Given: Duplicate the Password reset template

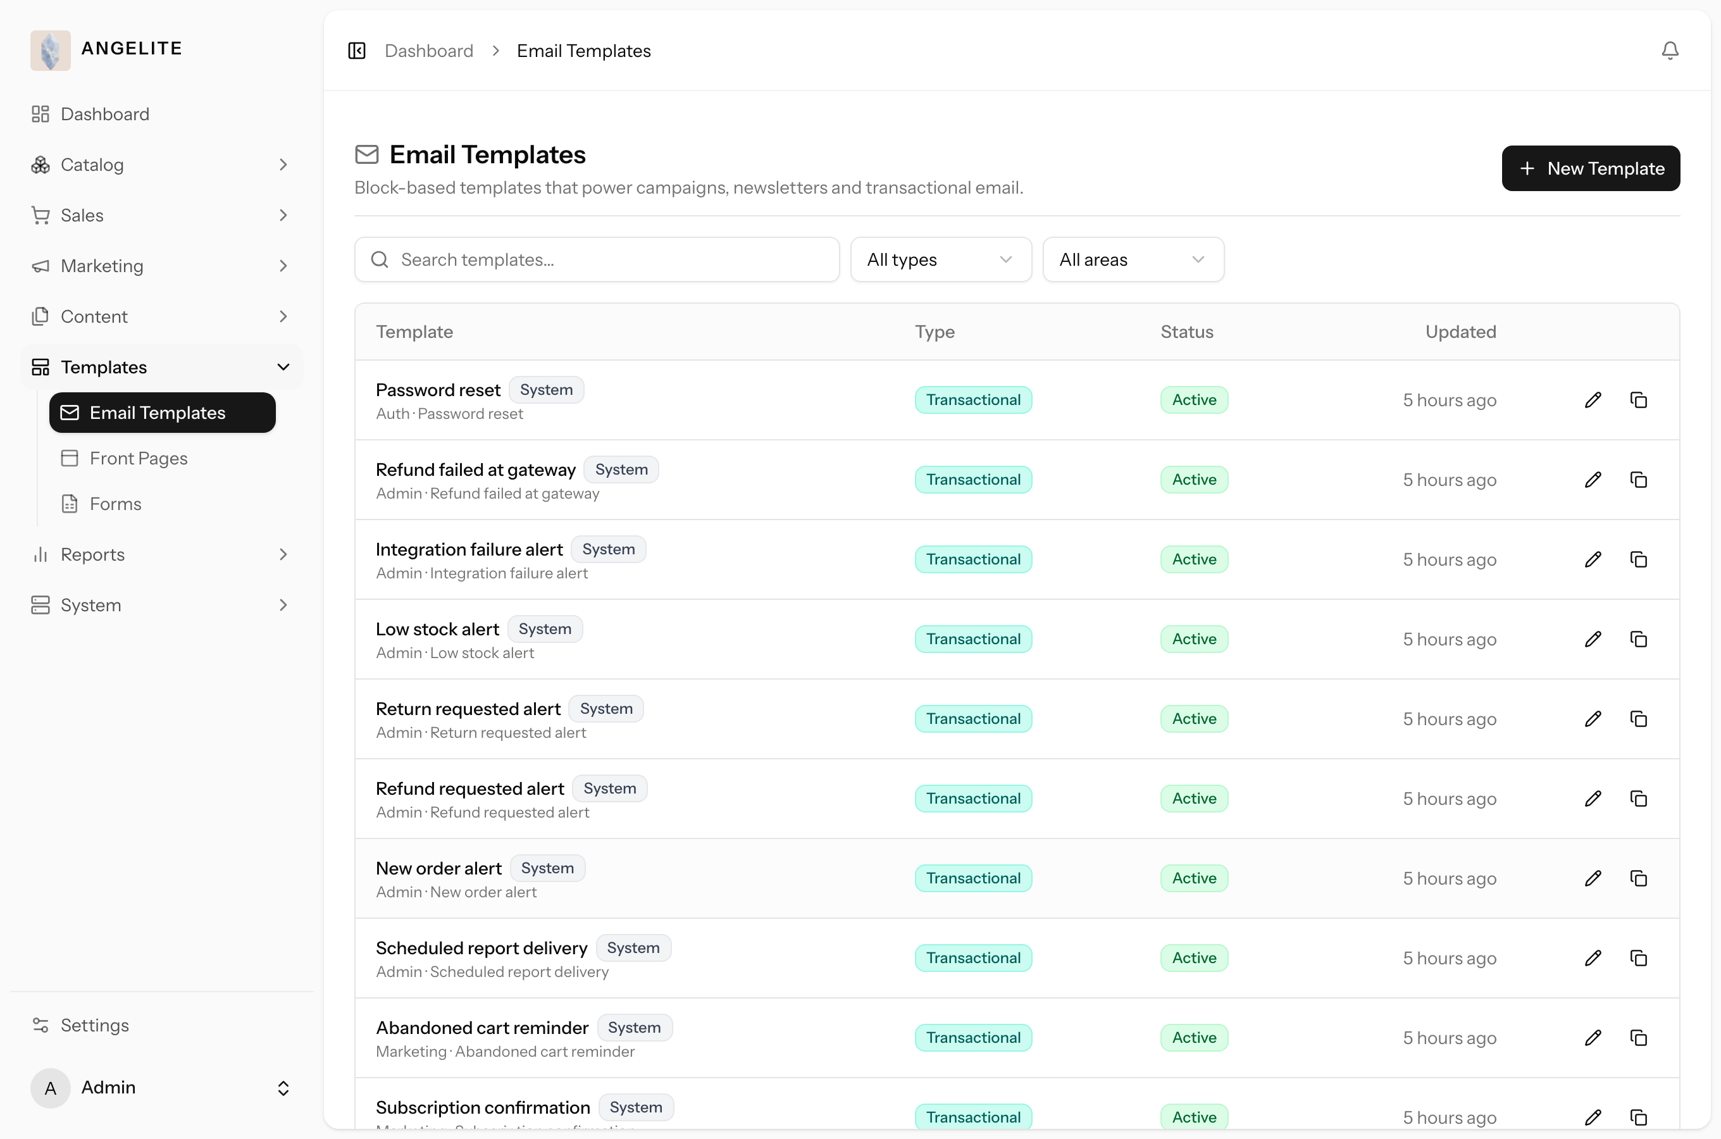Looking at the screenshot, I should pyautogui.click(x=1639, y=401).
